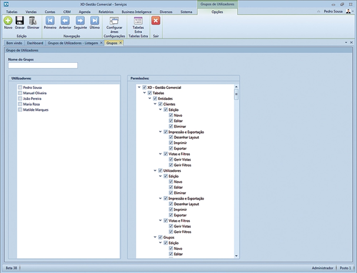The image size is (357, 273).
Task: Go to first record with Primeiro
Action: tap(50, 21)
